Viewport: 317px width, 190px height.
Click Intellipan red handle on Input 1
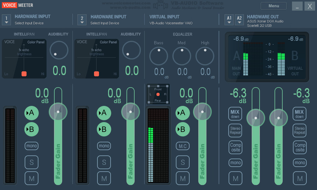[x=24, y=74]
